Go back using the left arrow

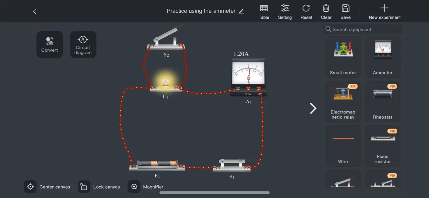pos(35,11)
